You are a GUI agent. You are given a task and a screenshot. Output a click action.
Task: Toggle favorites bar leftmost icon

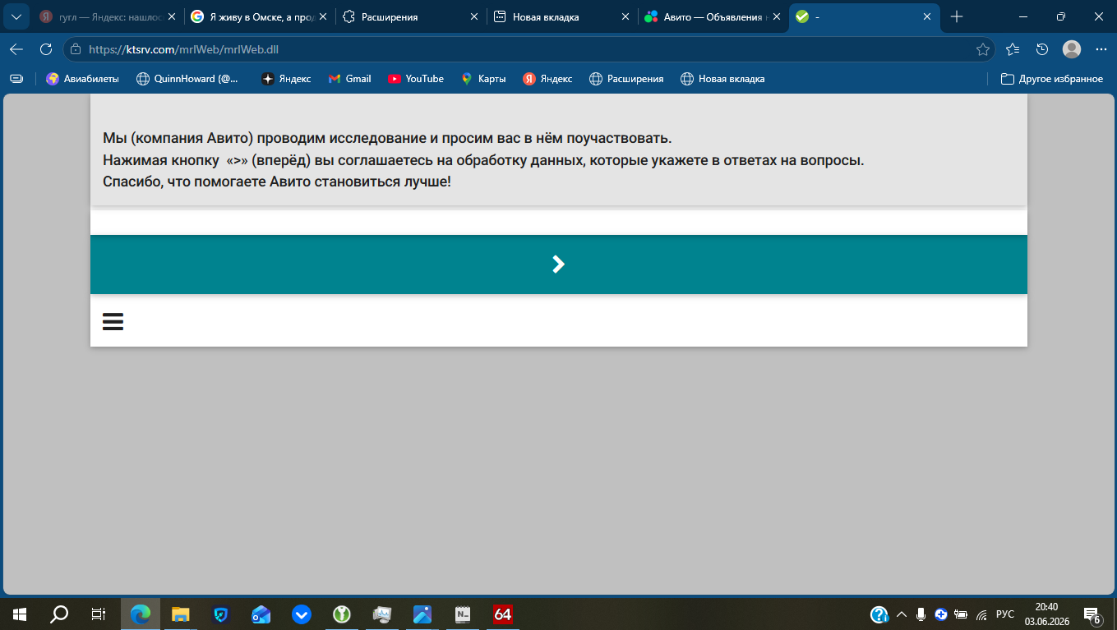click(x=16, y=79)
